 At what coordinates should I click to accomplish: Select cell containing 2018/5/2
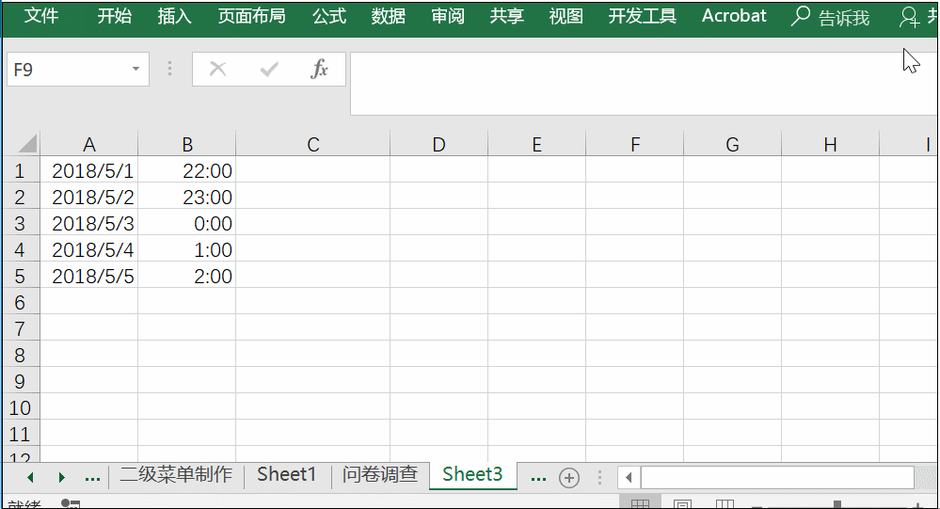(x=88, y=198)
